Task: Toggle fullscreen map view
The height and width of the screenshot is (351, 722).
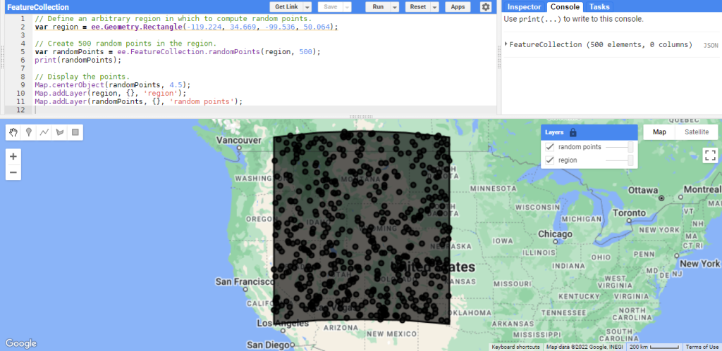Action: (x=710, y=155)
